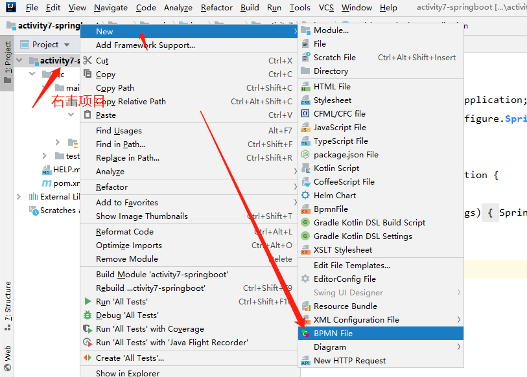
Task: Collapse the src folder node
Action: (32, 74)
